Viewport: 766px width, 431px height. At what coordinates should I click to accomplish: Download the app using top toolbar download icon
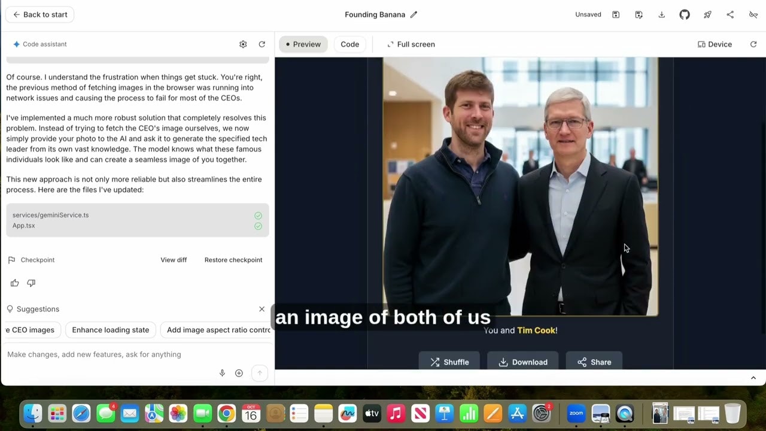[x=661, y=14]
